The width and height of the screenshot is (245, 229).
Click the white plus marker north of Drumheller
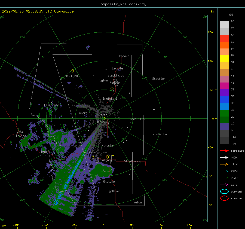[x=154, y=109]
